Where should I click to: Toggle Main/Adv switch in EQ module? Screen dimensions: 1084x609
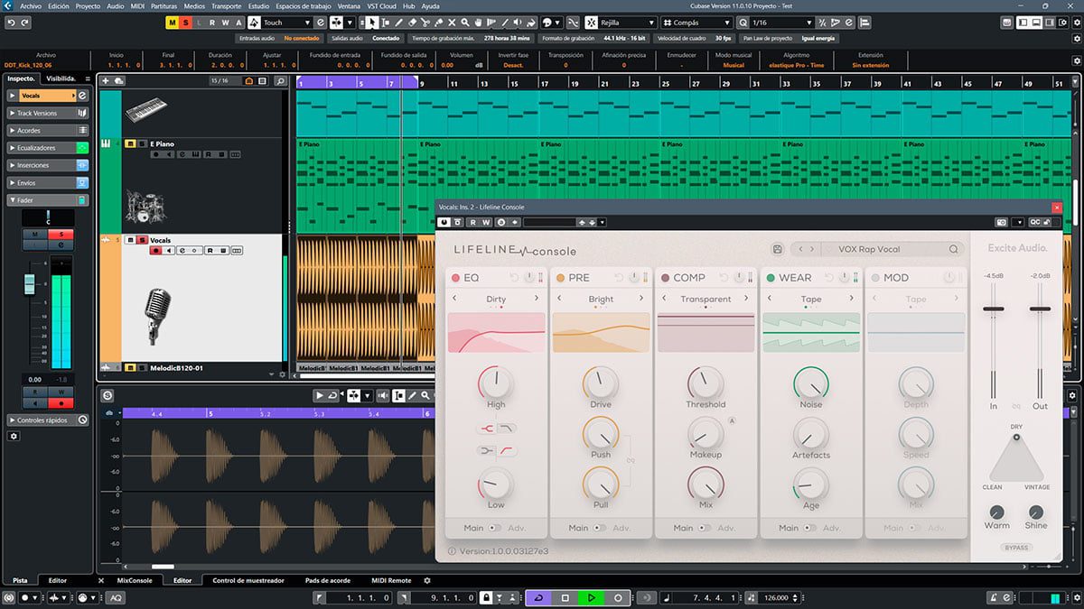[495, 528]
